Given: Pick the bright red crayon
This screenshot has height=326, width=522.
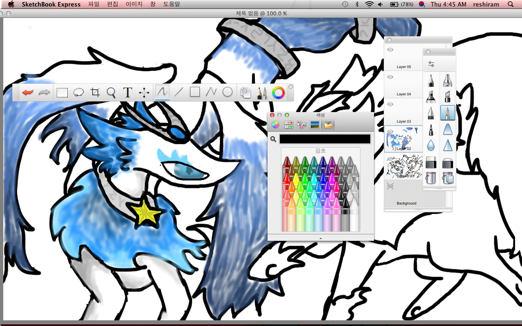Looking at the screenshot, I should (x=287, y=181).
